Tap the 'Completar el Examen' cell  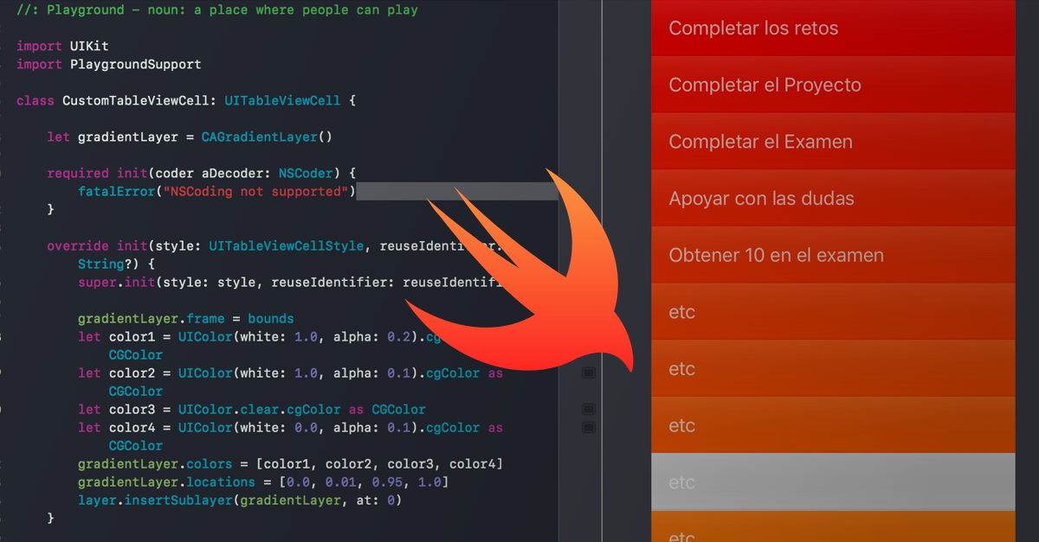click(x=831, y=141)
